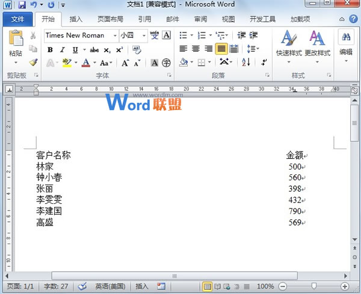Click the Paste clipboard icon

[16, 37]
